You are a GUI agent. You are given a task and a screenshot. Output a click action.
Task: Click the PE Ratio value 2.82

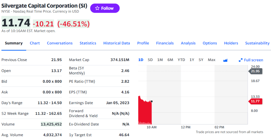(125, 81)
